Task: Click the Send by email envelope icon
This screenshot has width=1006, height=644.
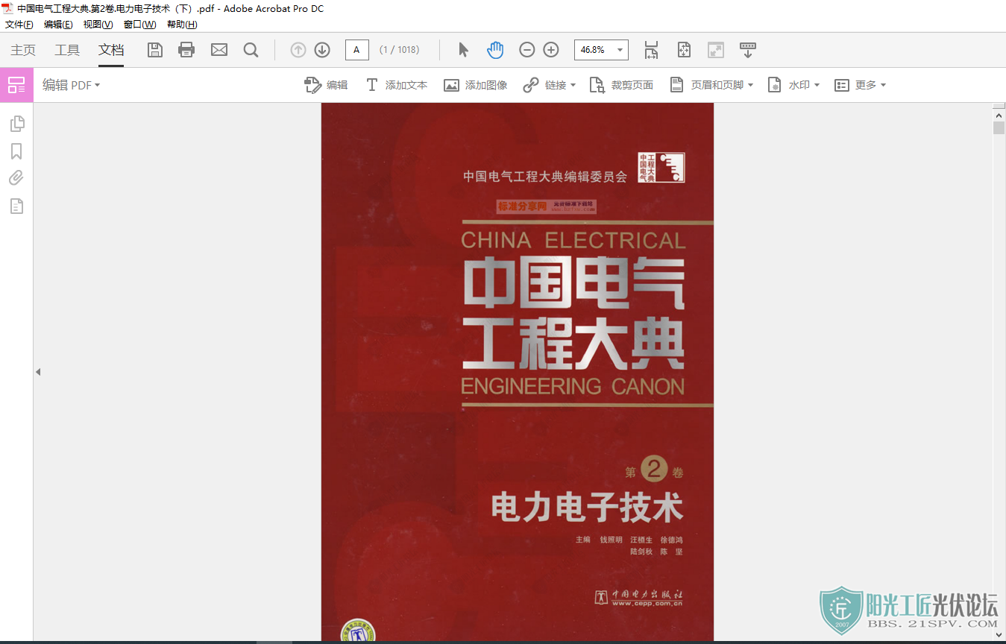Action: (x=219, y=50)
